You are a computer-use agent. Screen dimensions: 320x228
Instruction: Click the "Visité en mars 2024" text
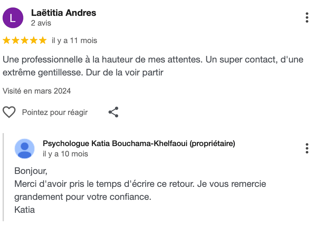(37, 91)
